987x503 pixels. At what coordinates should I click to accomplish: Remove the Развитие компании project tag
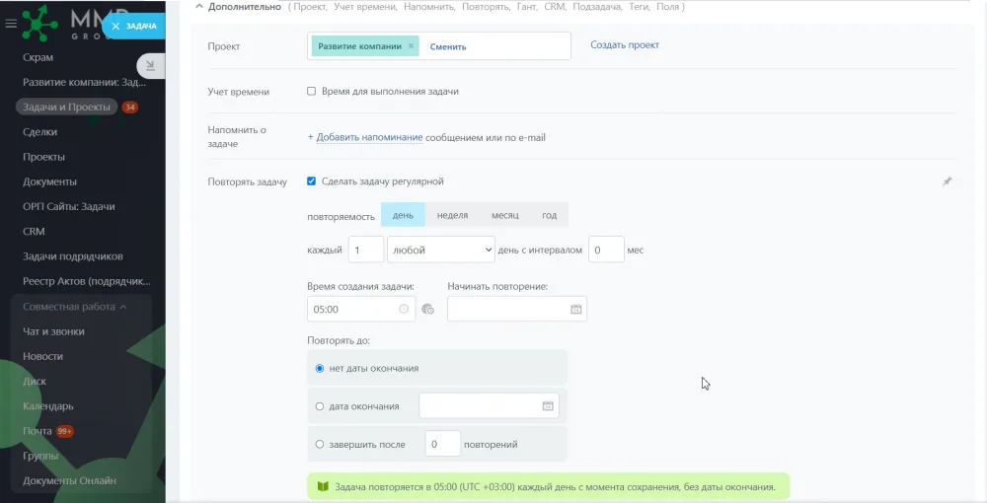(x=411, y=46)
